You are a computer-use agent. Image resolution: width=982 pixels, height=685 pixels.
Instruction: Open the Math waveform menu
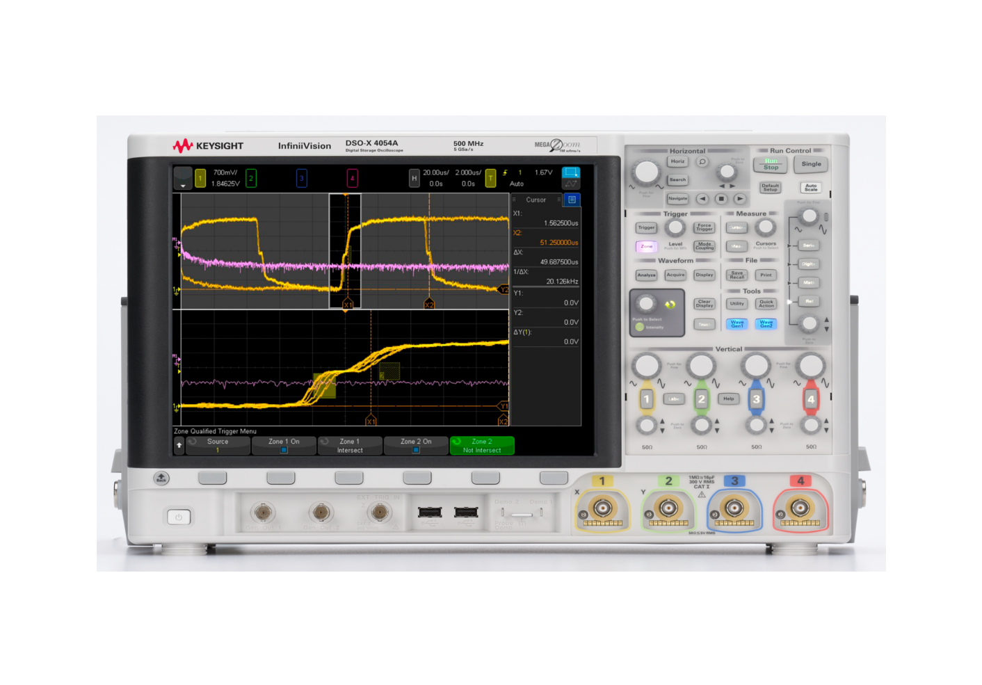point(809,282)
